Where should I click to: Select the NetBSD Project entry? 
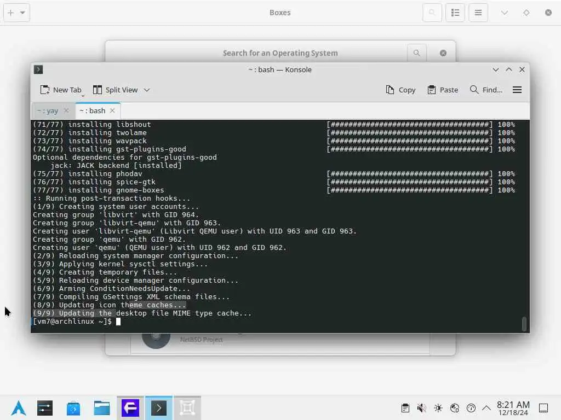coord(280,341)
